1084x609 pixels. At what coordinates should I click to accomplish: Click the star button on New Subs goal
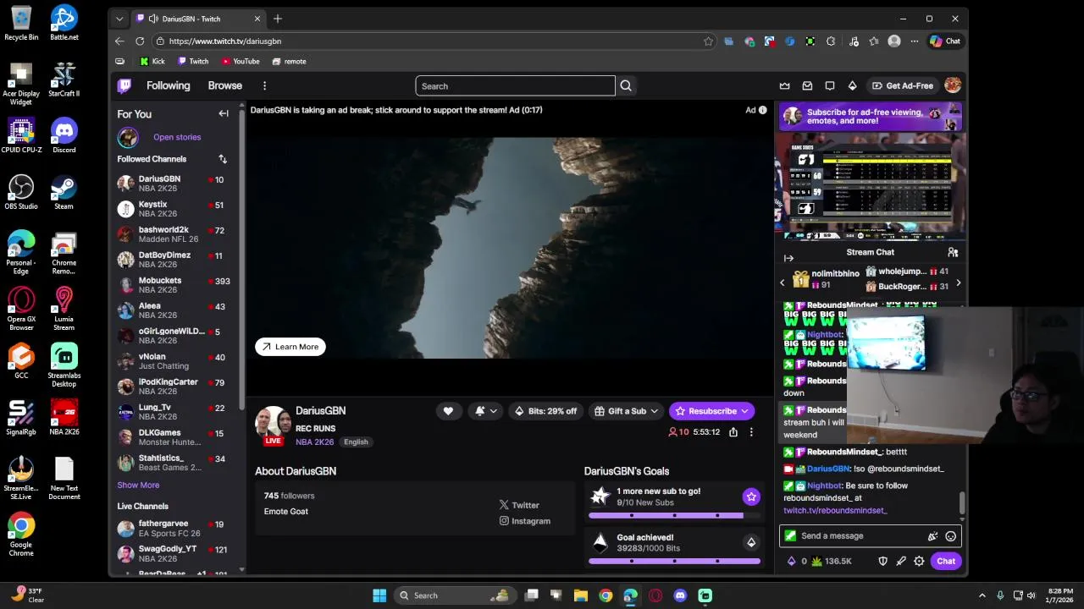(751, 497)
